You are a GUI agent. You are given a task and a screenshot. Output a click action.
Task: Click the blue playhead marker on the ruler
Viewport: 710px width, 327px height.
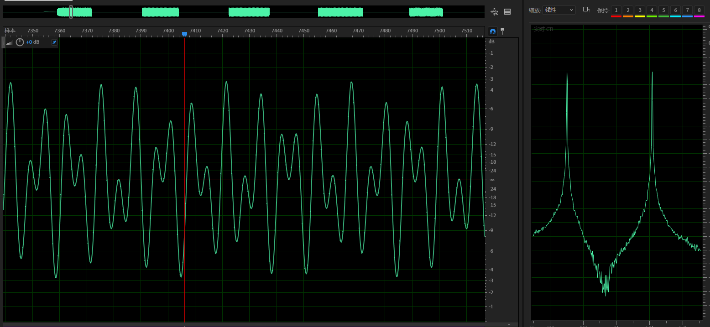[x=184, y=34]
